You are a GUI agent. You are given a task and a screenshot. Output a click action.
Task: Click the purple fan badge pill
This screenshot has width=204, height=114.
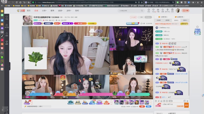(x=37, y=23)
